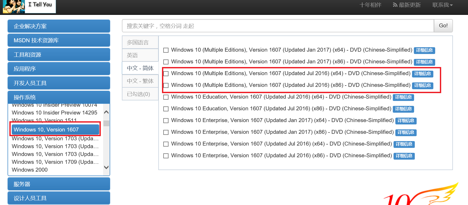Show 详细信息 for Education Jul 2016 x64
The width and height of the screenshot is (468, 205).
(x=403, y=97)
